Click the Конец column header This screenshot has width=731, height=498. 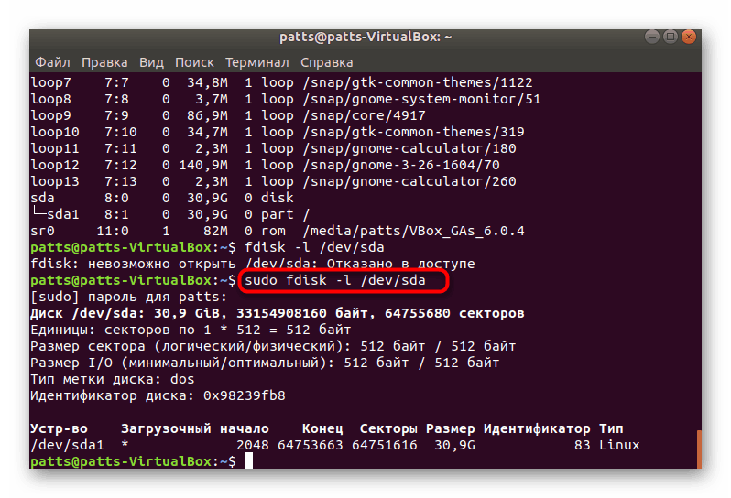coord(322,428)
